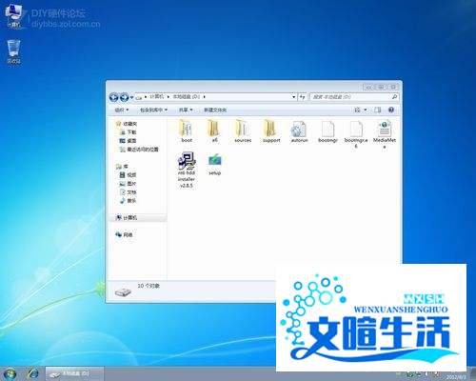Change the view with the views icon
The width and height of the screenshot is (476, 381).
357,110
